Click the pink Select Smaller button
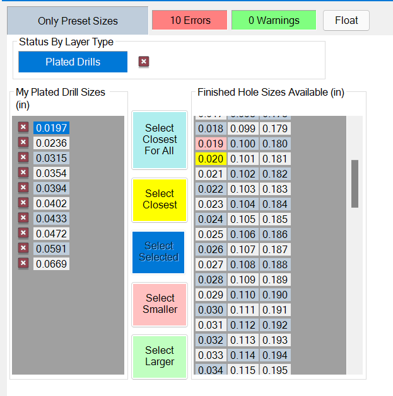The height and width of the screenshot is (396, 393). (x=160, y=303)
